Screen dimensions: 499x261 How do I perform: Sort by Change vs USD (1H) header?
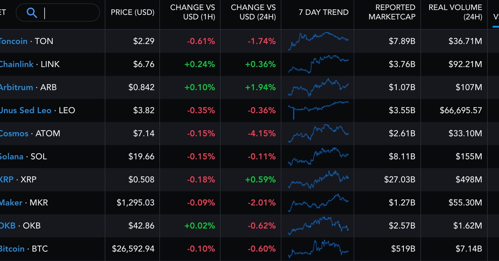point(192,12)
